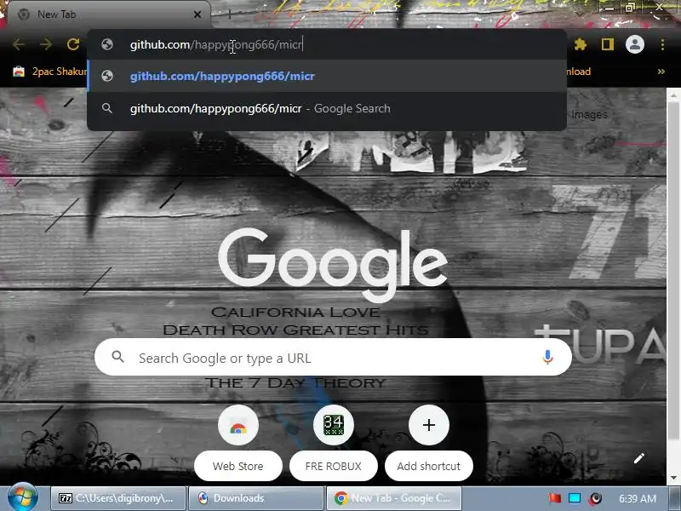Click the round recorder tray icon

point(595,498)
